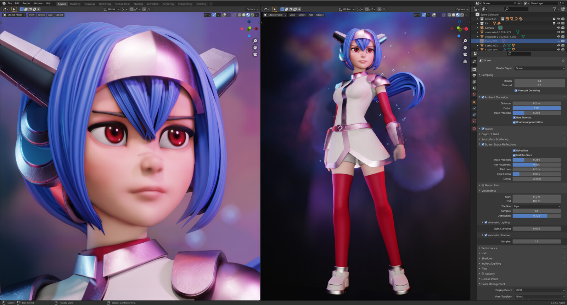Open the Tile Size dropdown

[537, 206]
